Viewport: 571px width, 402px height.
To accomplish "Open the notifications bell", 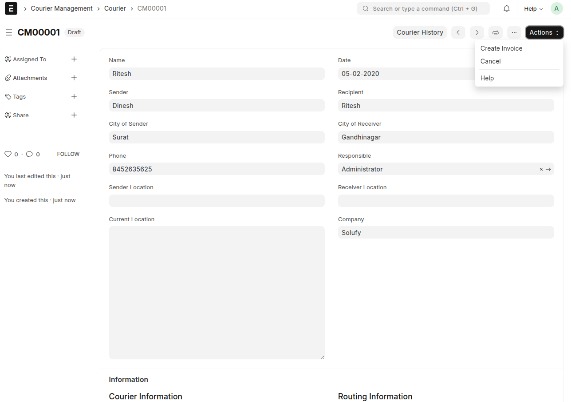I will (x=507, y=8).
